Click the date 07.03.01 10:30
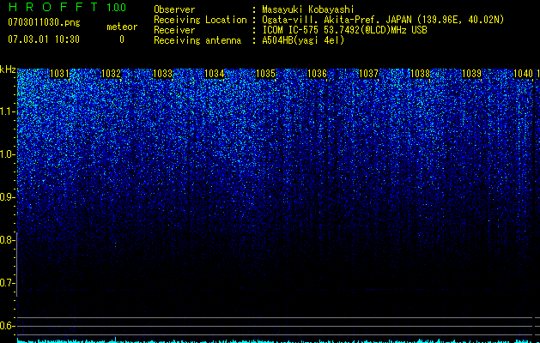The image size is (540, 343). [x=44, y=39]
